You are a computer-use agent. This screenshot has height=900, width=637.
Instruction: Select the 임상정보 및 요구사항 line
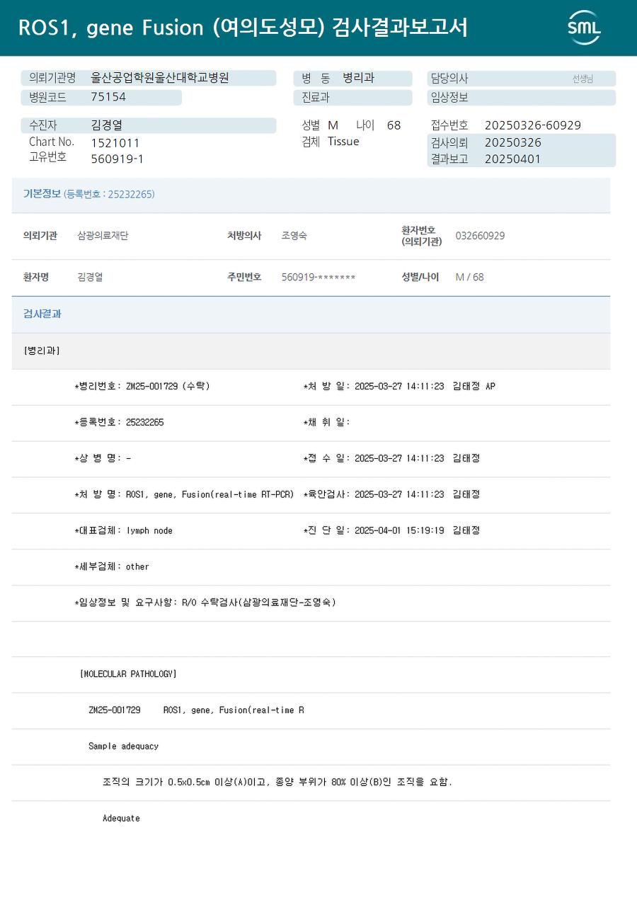click(x=205, y=603)
